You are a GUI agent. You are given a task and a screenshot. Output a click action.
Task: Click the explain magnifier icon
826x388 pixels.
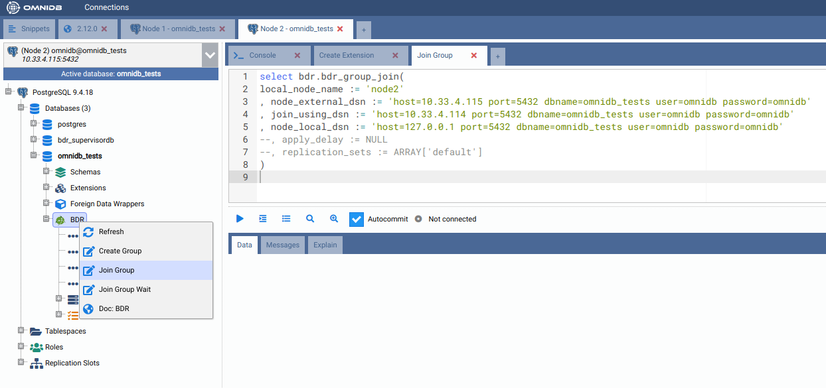point(310,218)
